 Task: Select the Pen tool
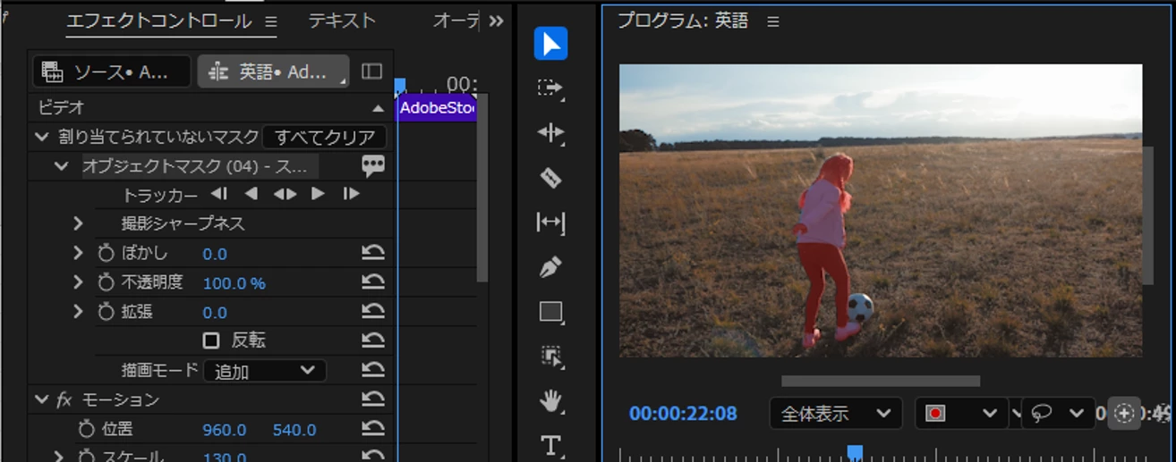tap(550, 267)
